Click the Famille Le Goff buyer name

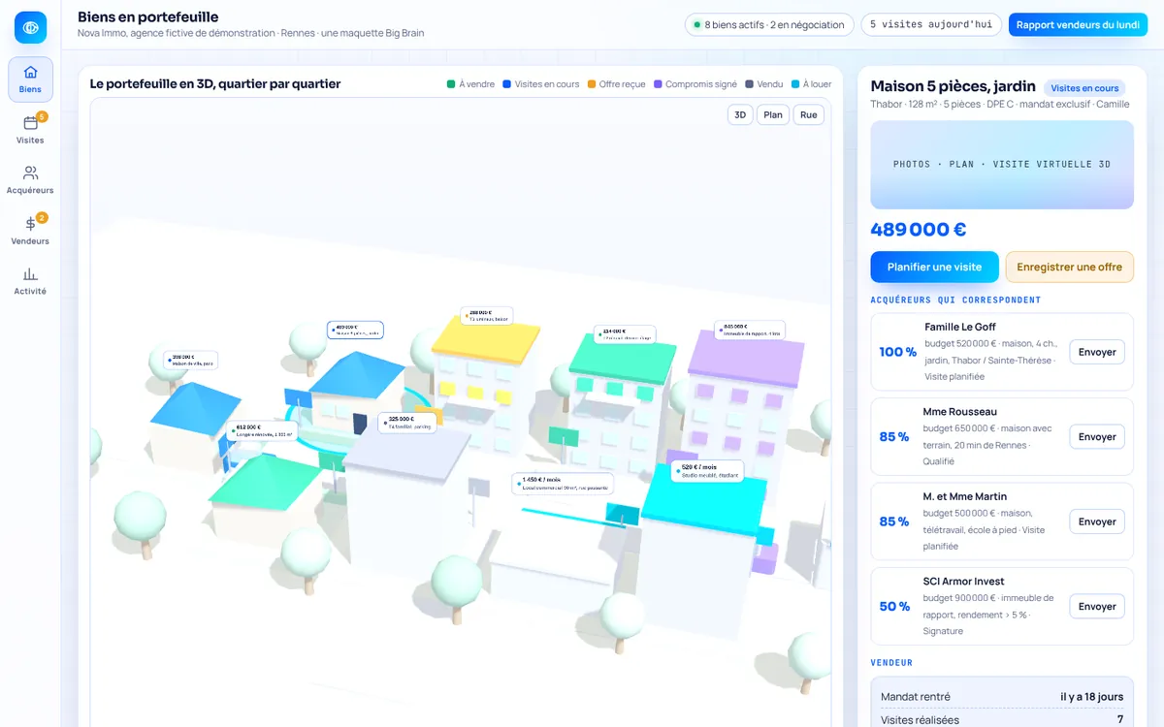[x=960, y=327]
